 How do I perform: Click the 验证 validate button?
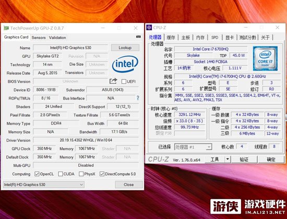pos(244,160)
